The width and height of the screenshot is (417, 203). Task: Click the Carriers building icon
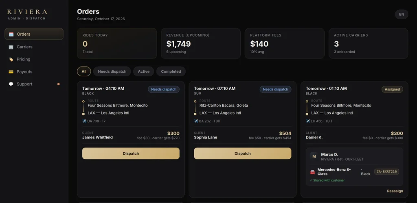(11, 47)
